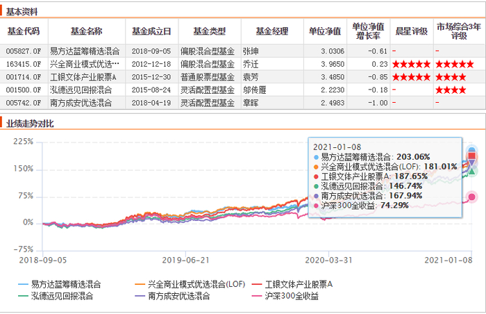Click 单位净值增长率 column header
Viewport: 486px width, 314px height.
pyautogui.click(x=368, y=31)
